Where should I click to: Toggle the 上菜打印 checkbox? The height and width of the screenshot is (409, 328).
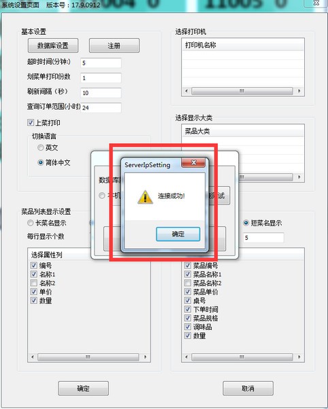click(31, 123)
